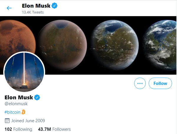This screenshot has height=134, width=177.
Task: Open the #bitcoin hashtag link
Action: pos(13,112)
